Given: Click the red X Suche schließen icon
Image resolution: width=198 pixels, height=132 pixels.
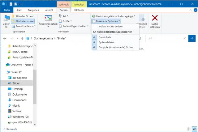Looking at the screenshot, I should 155,18.
